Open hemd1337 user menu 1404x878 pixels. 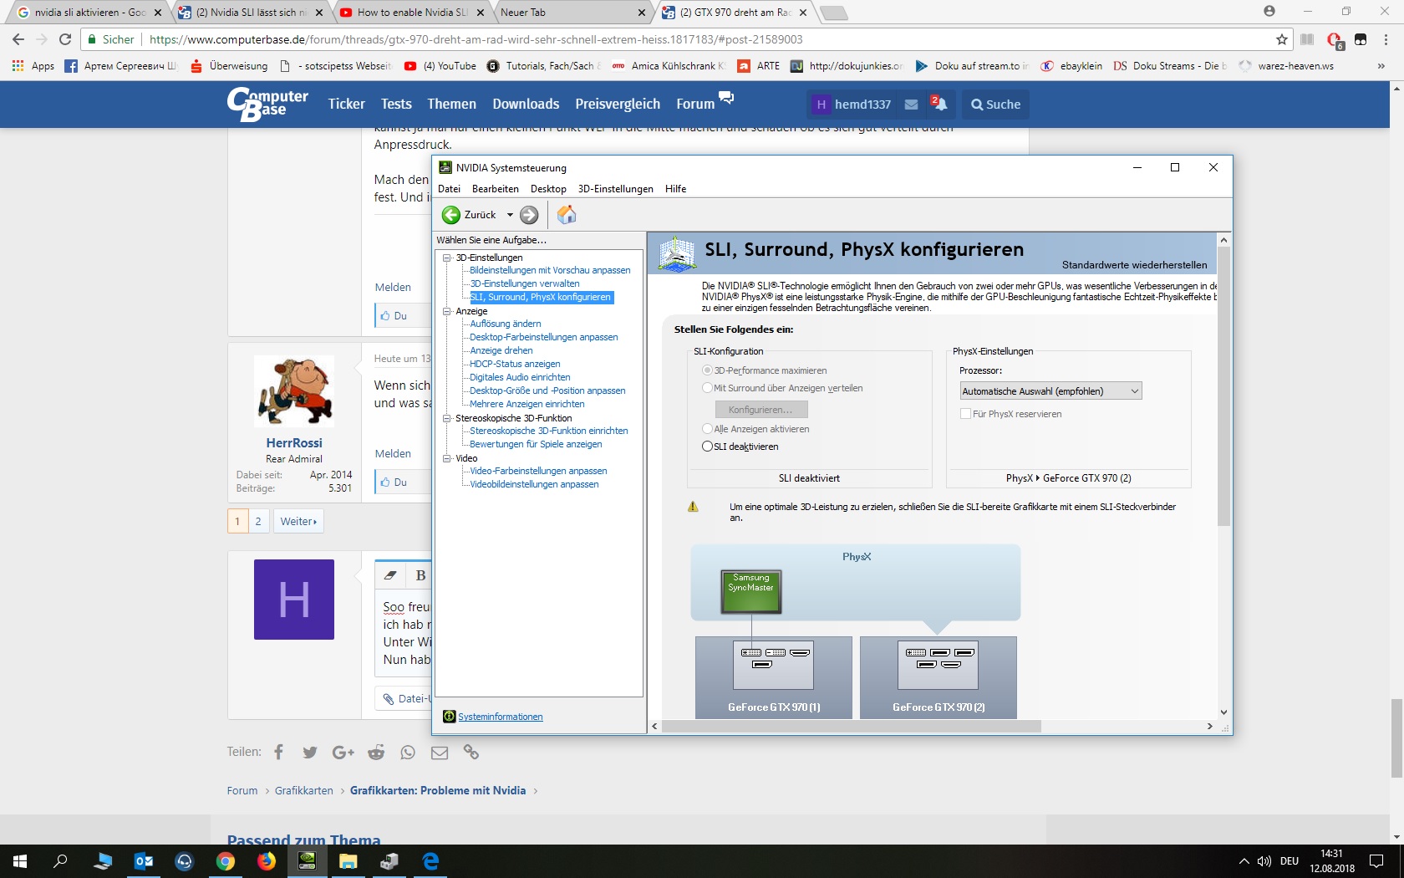click(x=853, y=105)
